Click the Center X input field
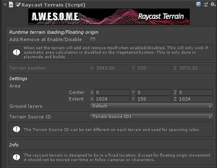 112,92
